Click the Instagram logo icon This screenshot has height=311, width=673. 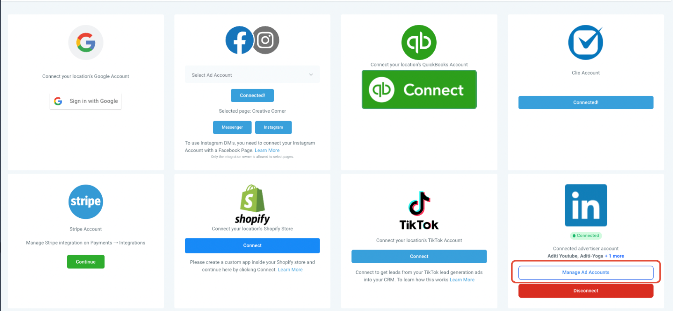[266, 40]
